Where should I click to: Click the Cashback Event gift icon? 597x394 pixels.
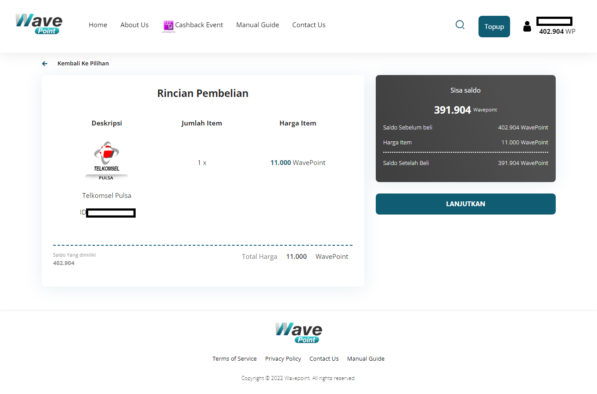pyautogui.click(x=168, y=25)
